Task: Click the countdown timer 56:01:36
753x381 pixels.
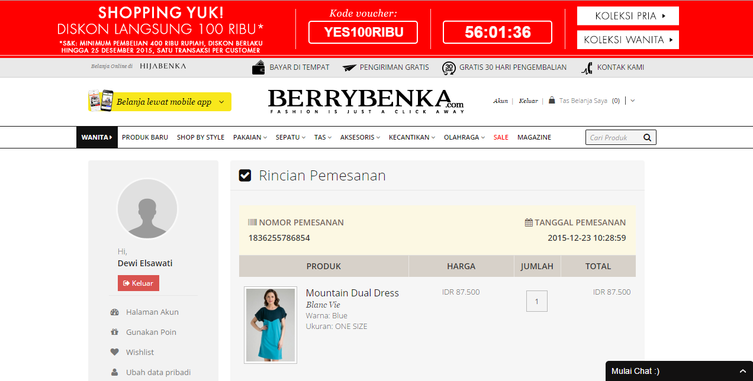Action: [497, 33]
